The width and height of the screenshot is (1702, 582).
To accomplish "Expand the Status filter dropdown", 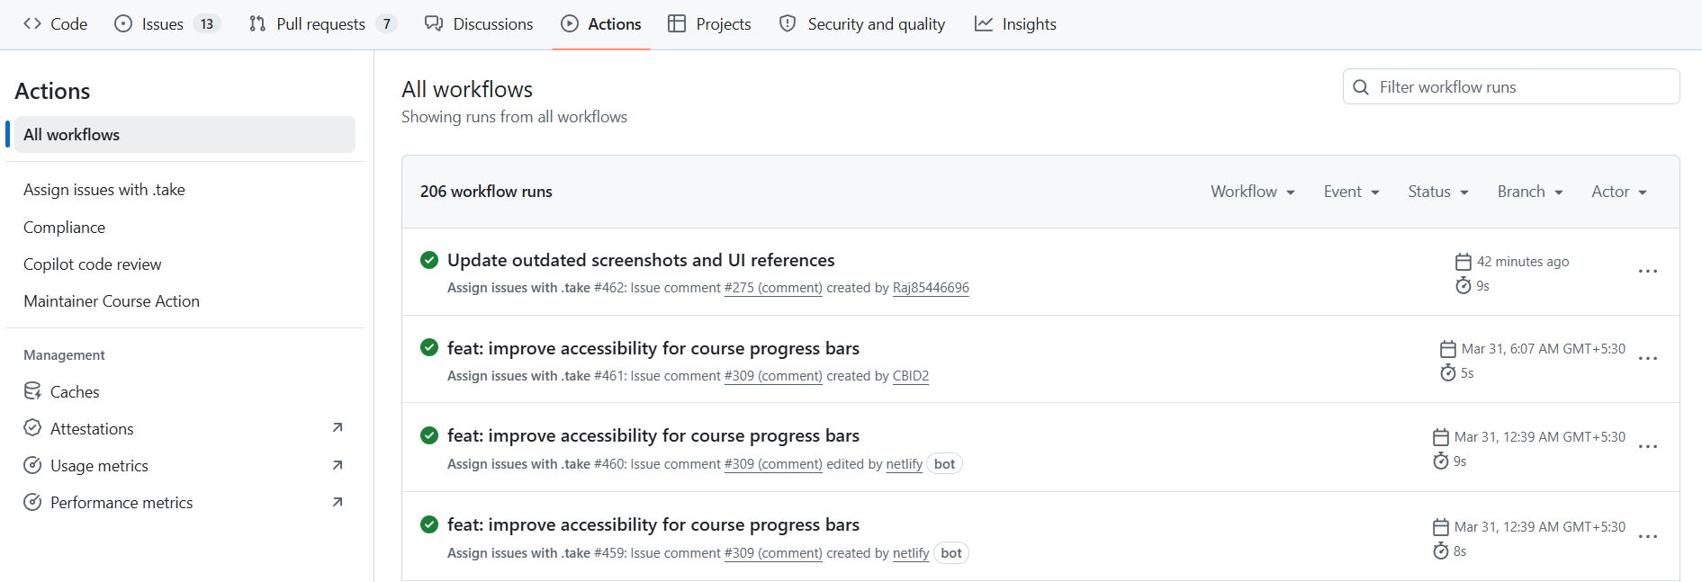I will (x=1438, y=192).
